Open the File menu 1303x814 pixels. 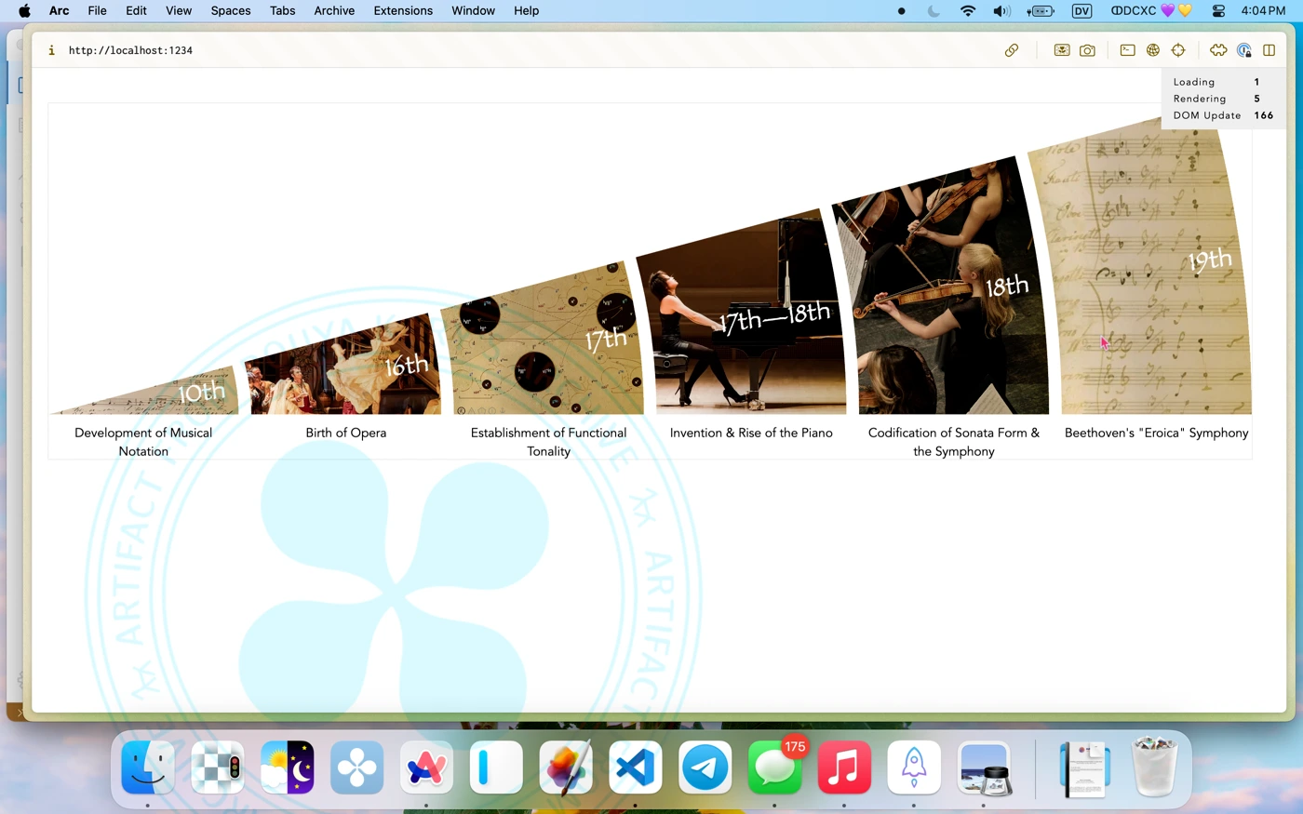97,11
